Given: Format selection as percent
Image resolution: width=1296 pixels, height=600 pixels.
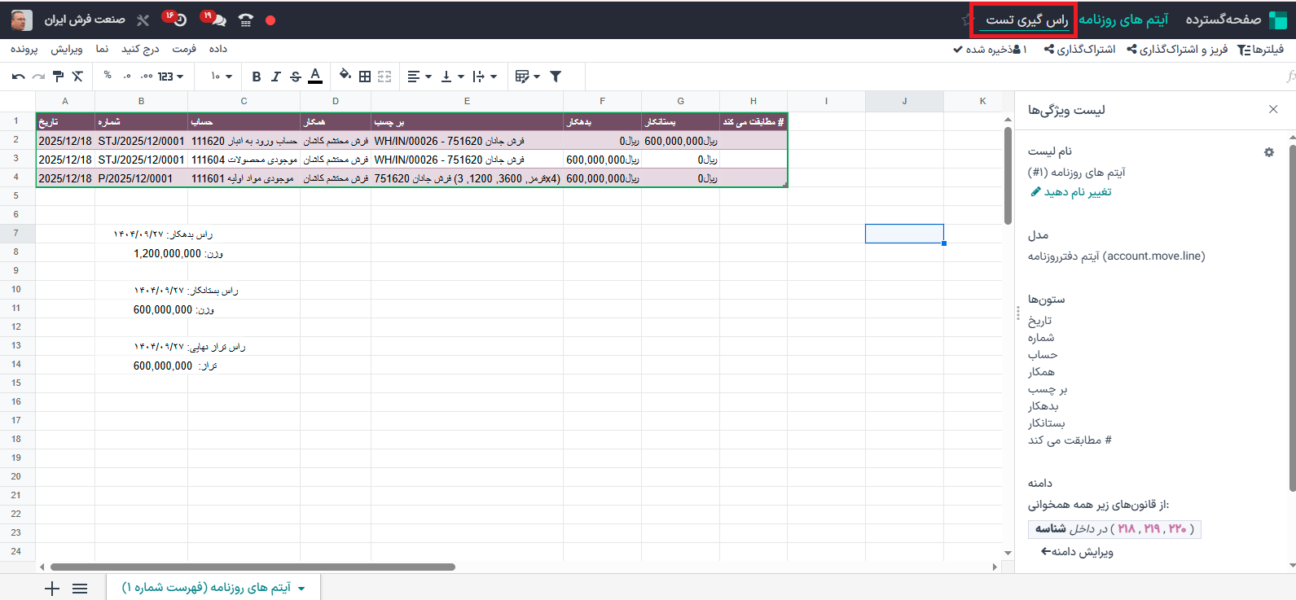Looking at the screenshot, I should coord(108,76).
